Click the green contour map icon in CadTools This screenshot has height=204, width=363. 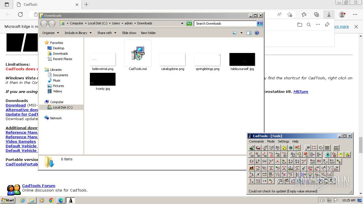pyautogui.click(x=299, y=181)
